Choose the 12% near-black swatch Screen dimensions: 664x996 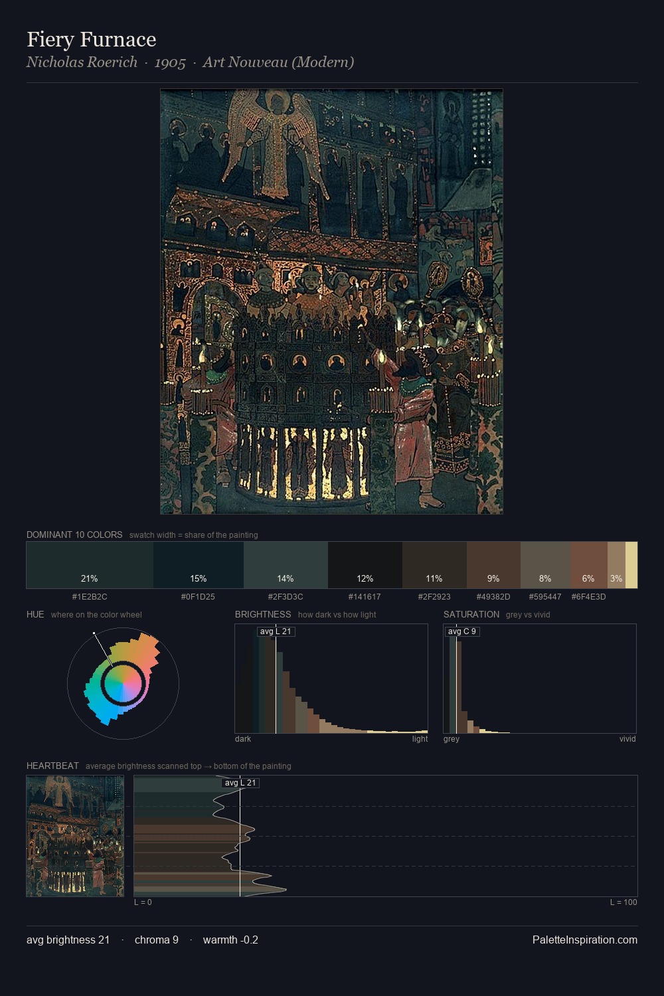365,565
